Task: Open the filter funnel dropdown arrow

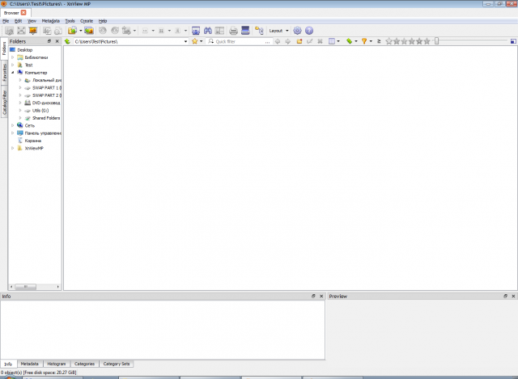Action: pyautogui.click(x=371, y=41)
